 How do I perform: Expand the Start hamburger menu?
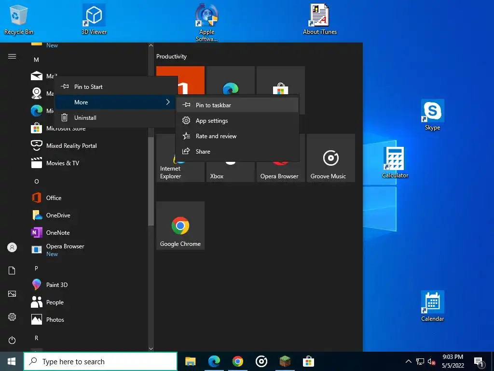12,57
